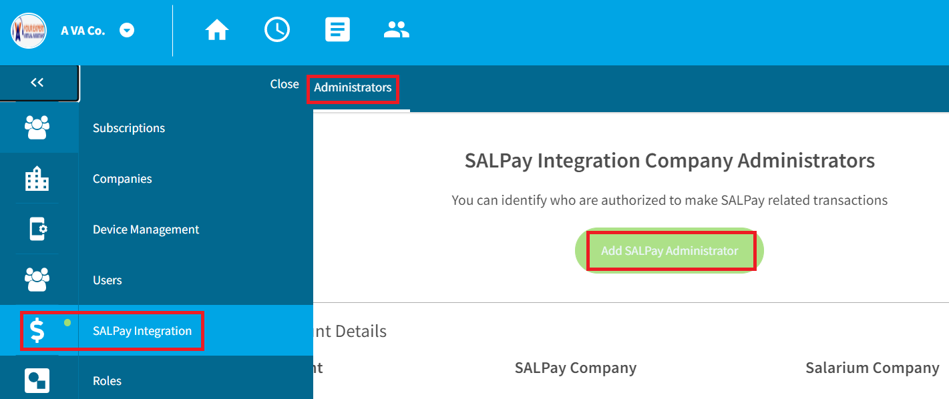
Task: Click the Roles shapes icon
Action: pyautogui.click(x=37, y=380)
